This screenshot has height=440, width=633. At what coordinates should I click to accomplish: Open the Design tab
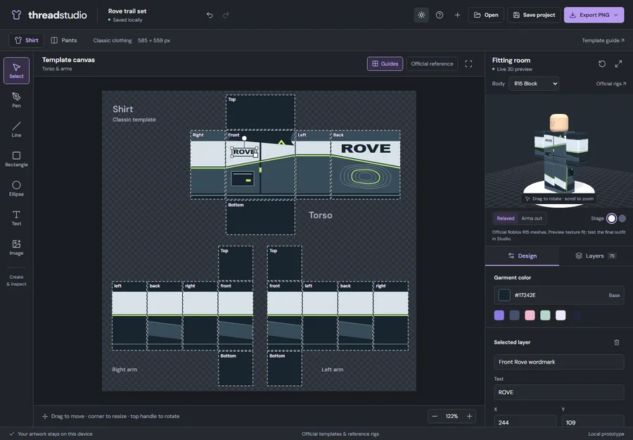tap(523, 256)
